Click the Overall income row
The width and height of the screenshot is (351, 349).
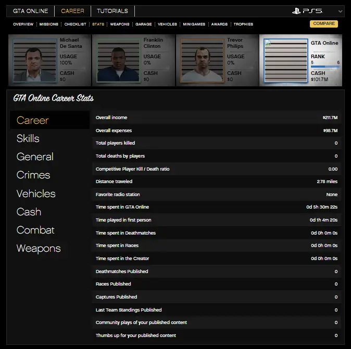[x=217, y=118]
